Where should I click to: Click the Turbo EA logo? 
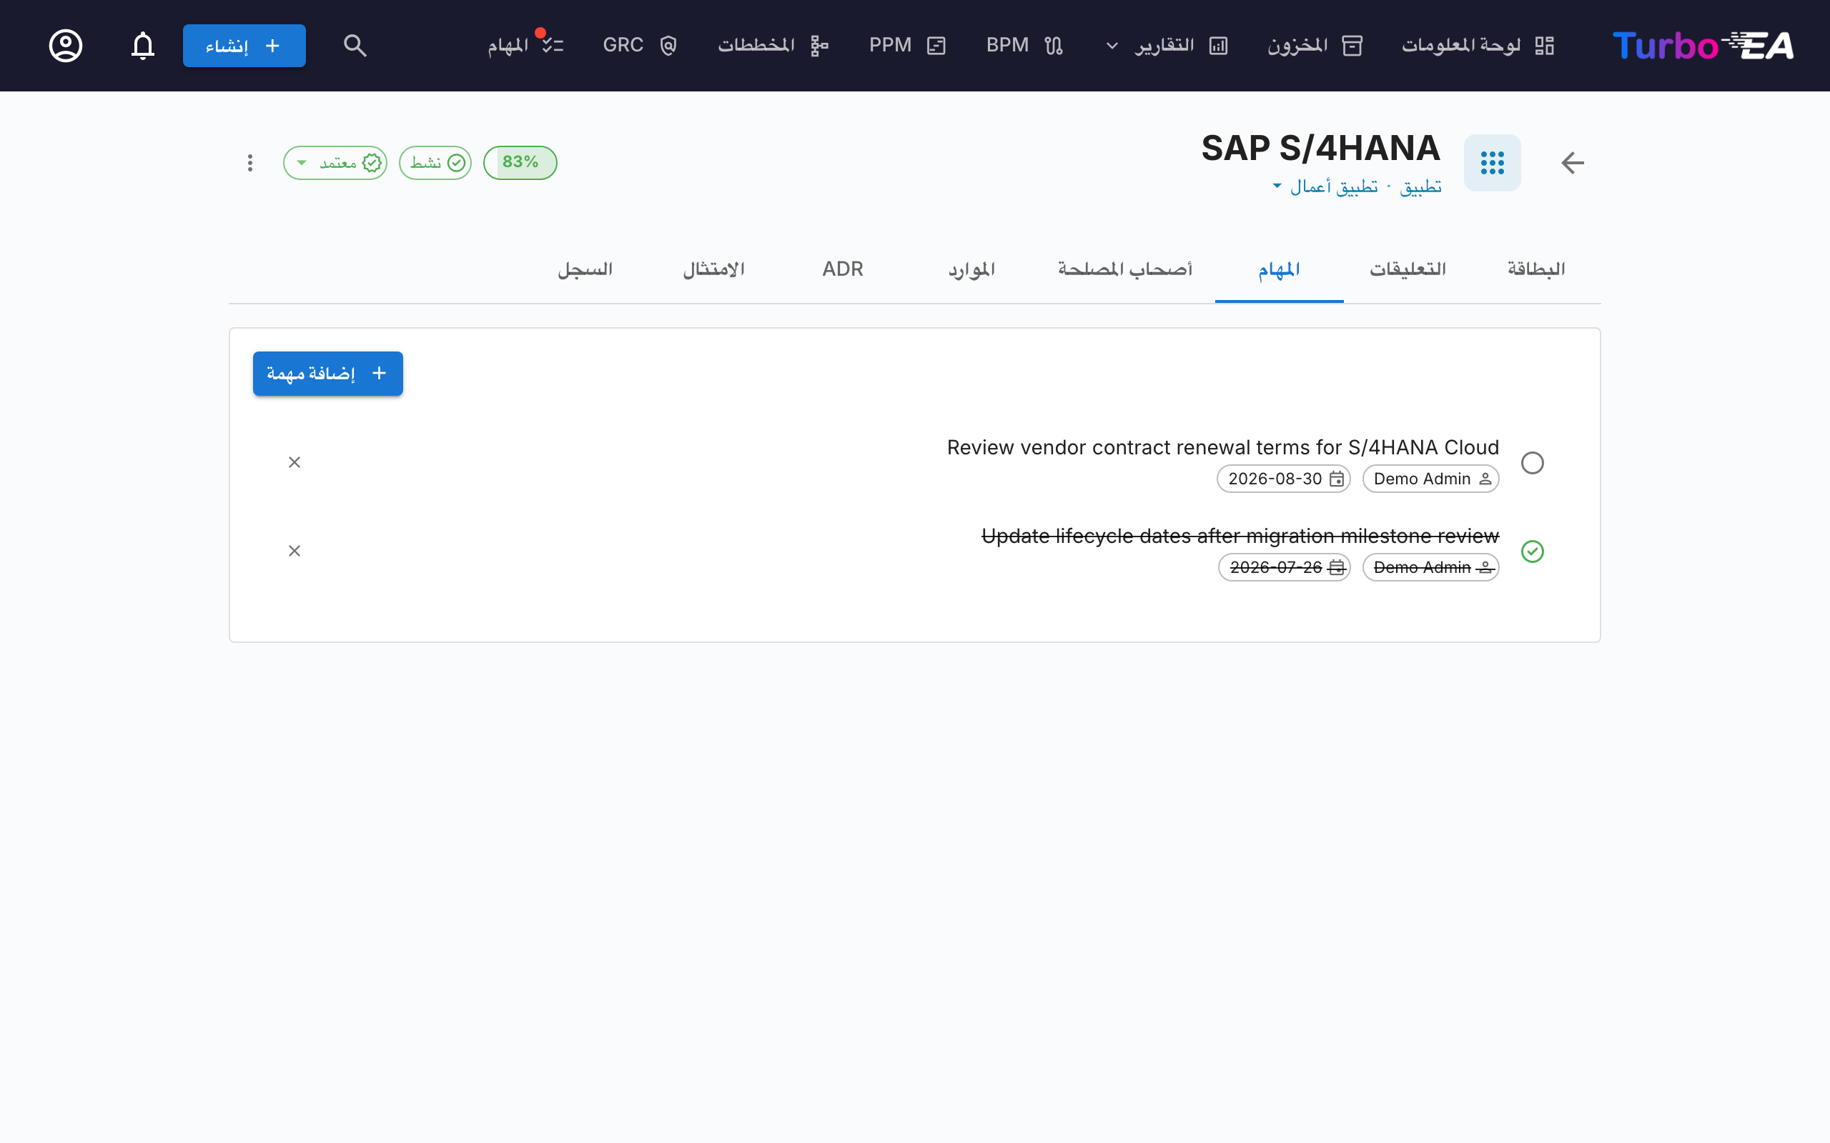(x=1702, y=45)
